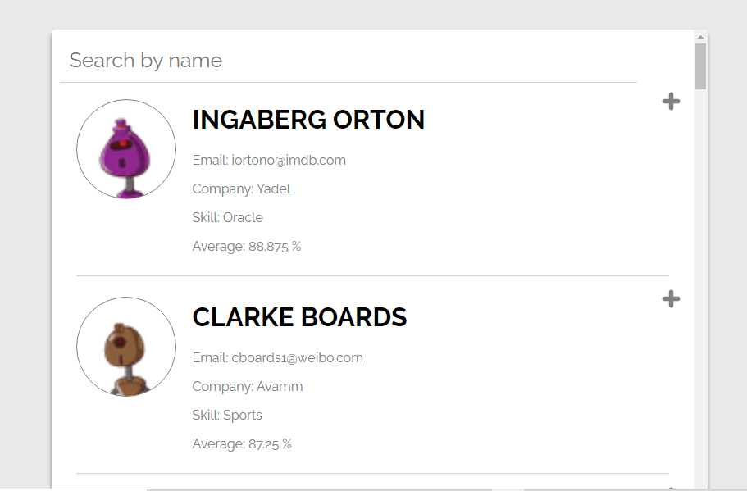Click the Average: 88.875 % text
Image resolution: width=747 pixels, height=491 pixels.
point(246,247)
